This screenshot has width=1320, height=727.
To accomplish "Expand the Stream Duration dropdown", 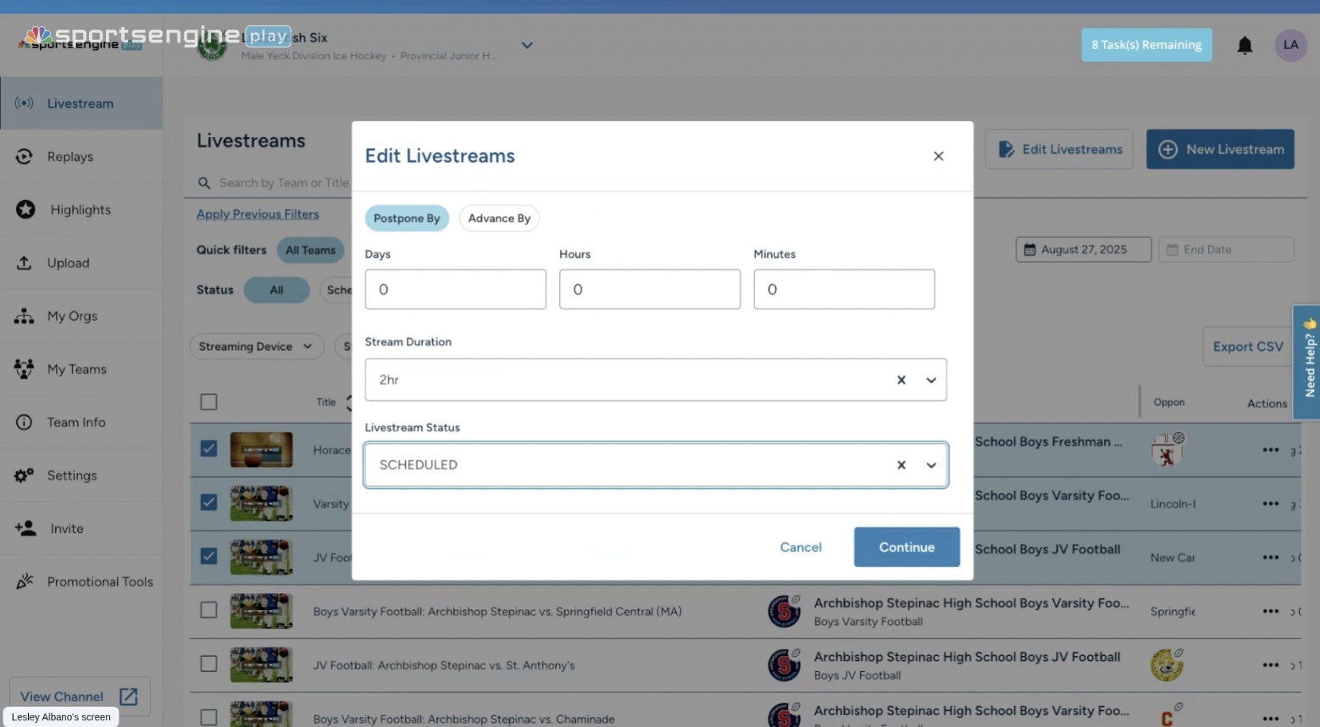I will [x=931, y=380].
